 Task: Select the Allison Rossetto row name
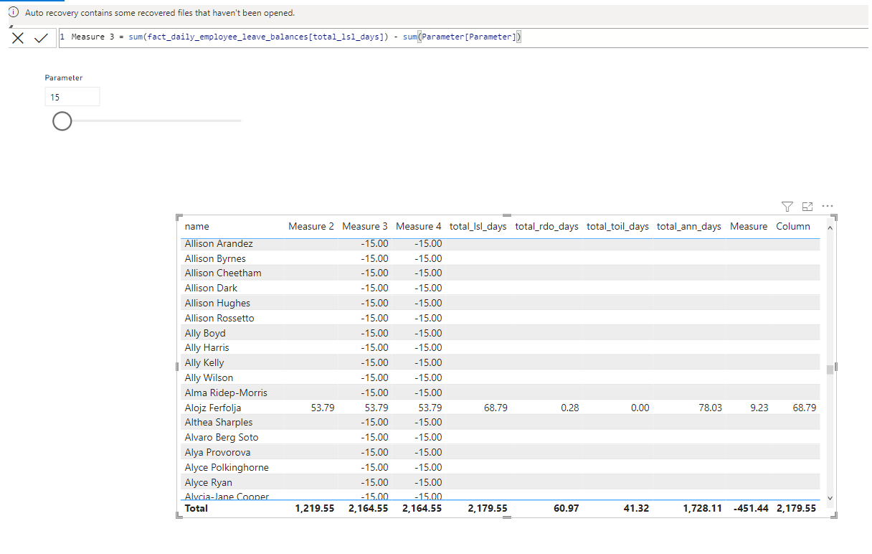[219, 318]
